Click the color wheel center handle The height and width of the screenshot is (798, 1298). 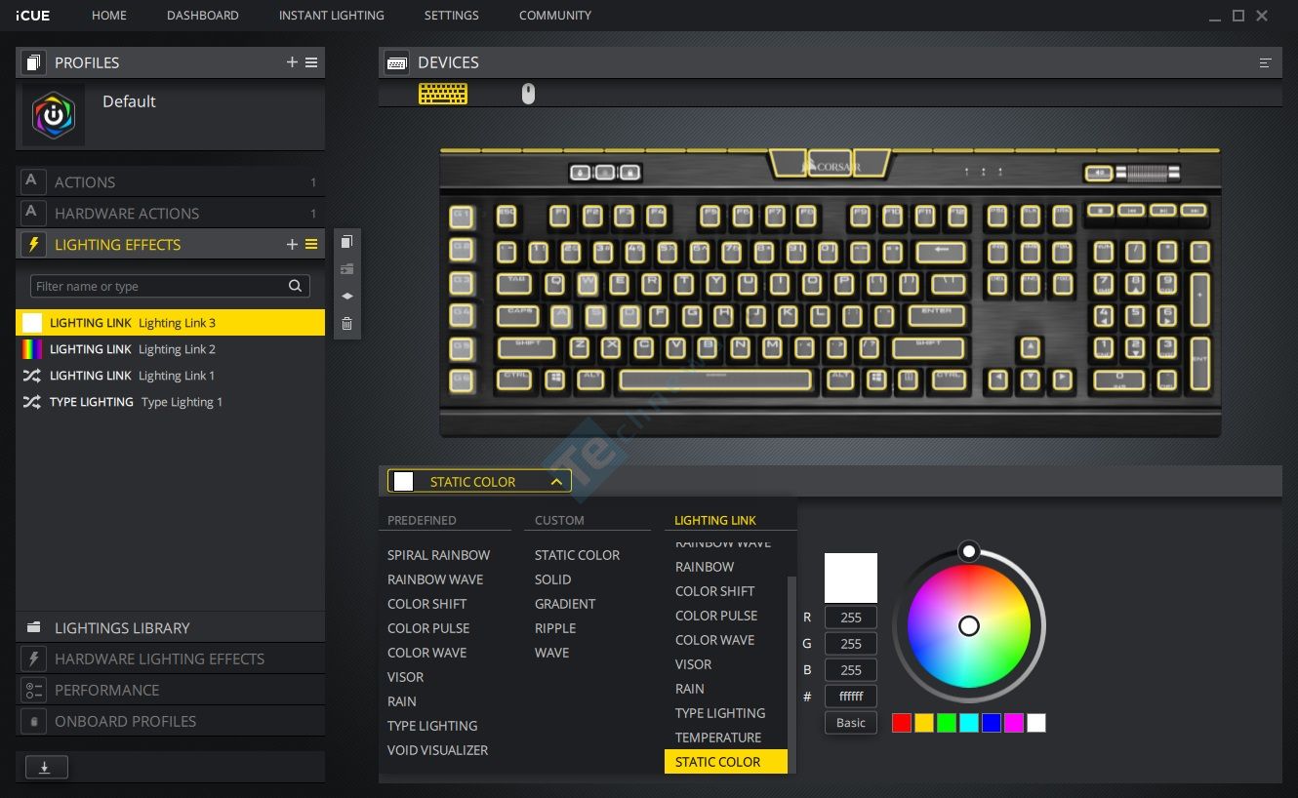click(x=969, y=625)
